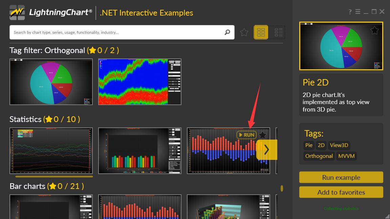Screen dimensions: 390x219
Task: Favorite the red-blue bars Statistics example
Action: tap(262, 135)
